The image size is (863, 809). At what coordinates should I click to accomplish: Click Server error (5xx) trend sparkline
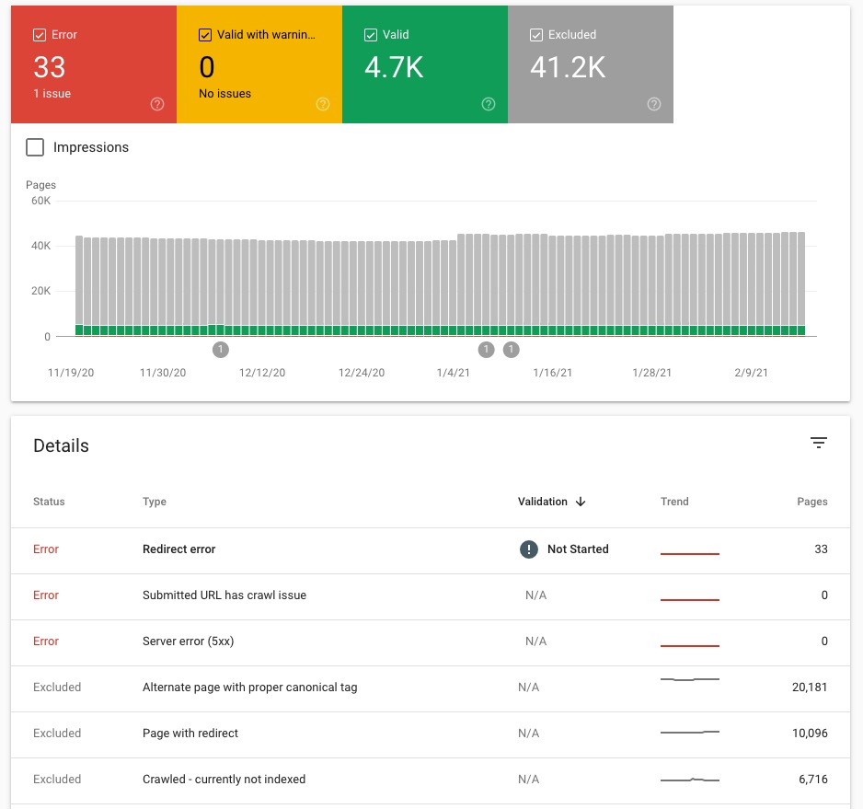pyautogui.click(x=690, y=645)
